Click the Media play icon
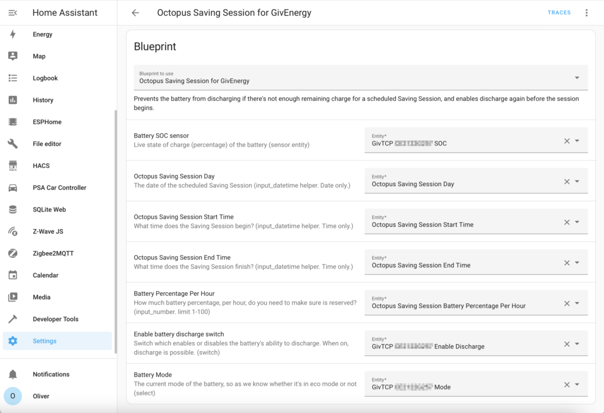The image size is (604, 413). point(13,297)
